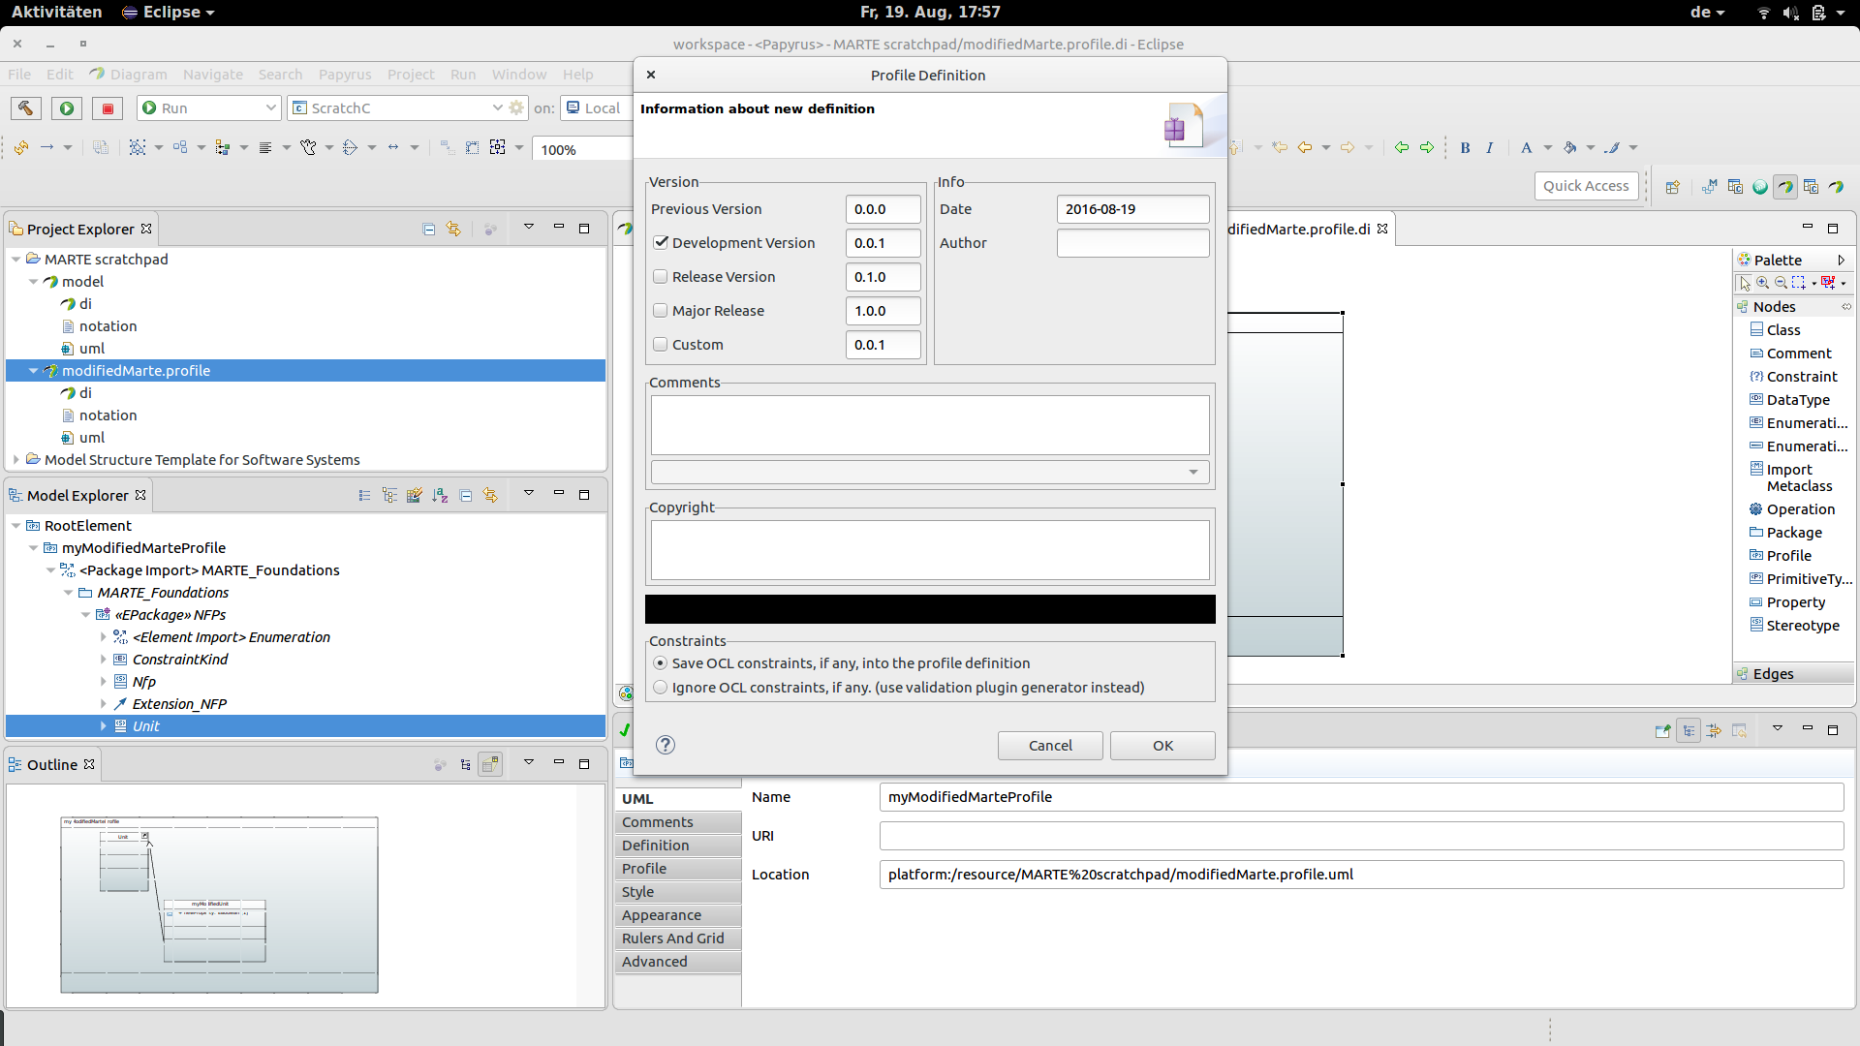Collapse MARTE scratchpad project node
This screenshot has width=1860, height=1046.
(x=16, y=260)
